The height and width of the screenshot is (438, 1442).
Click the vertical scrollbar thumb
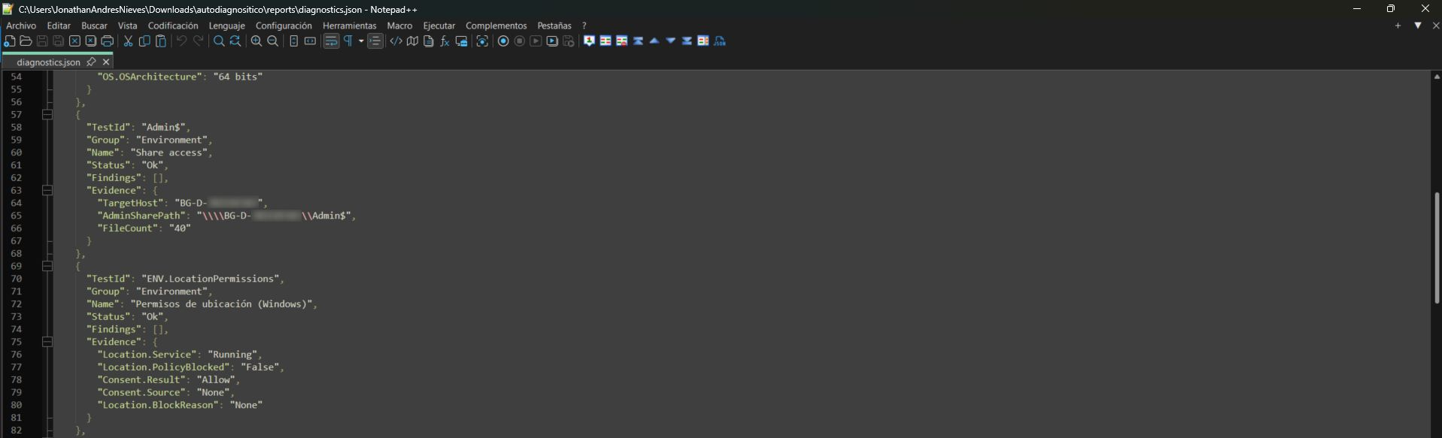[x=1436, y=248]
